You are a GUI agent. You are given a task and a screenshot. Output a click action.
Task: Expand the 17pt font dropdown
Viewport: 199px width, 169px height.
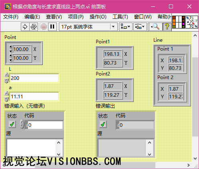pos(113,27)
